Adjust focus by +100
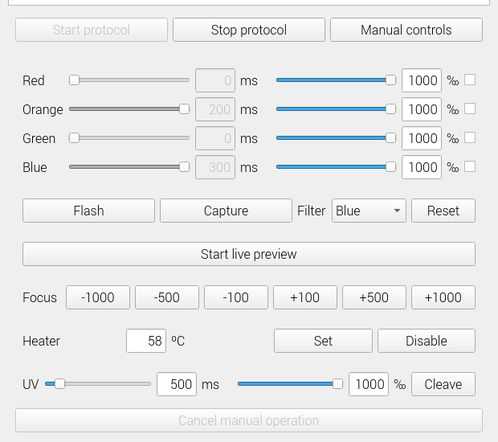The height and width of the screenshot is (442, 498). click(305, 297)
